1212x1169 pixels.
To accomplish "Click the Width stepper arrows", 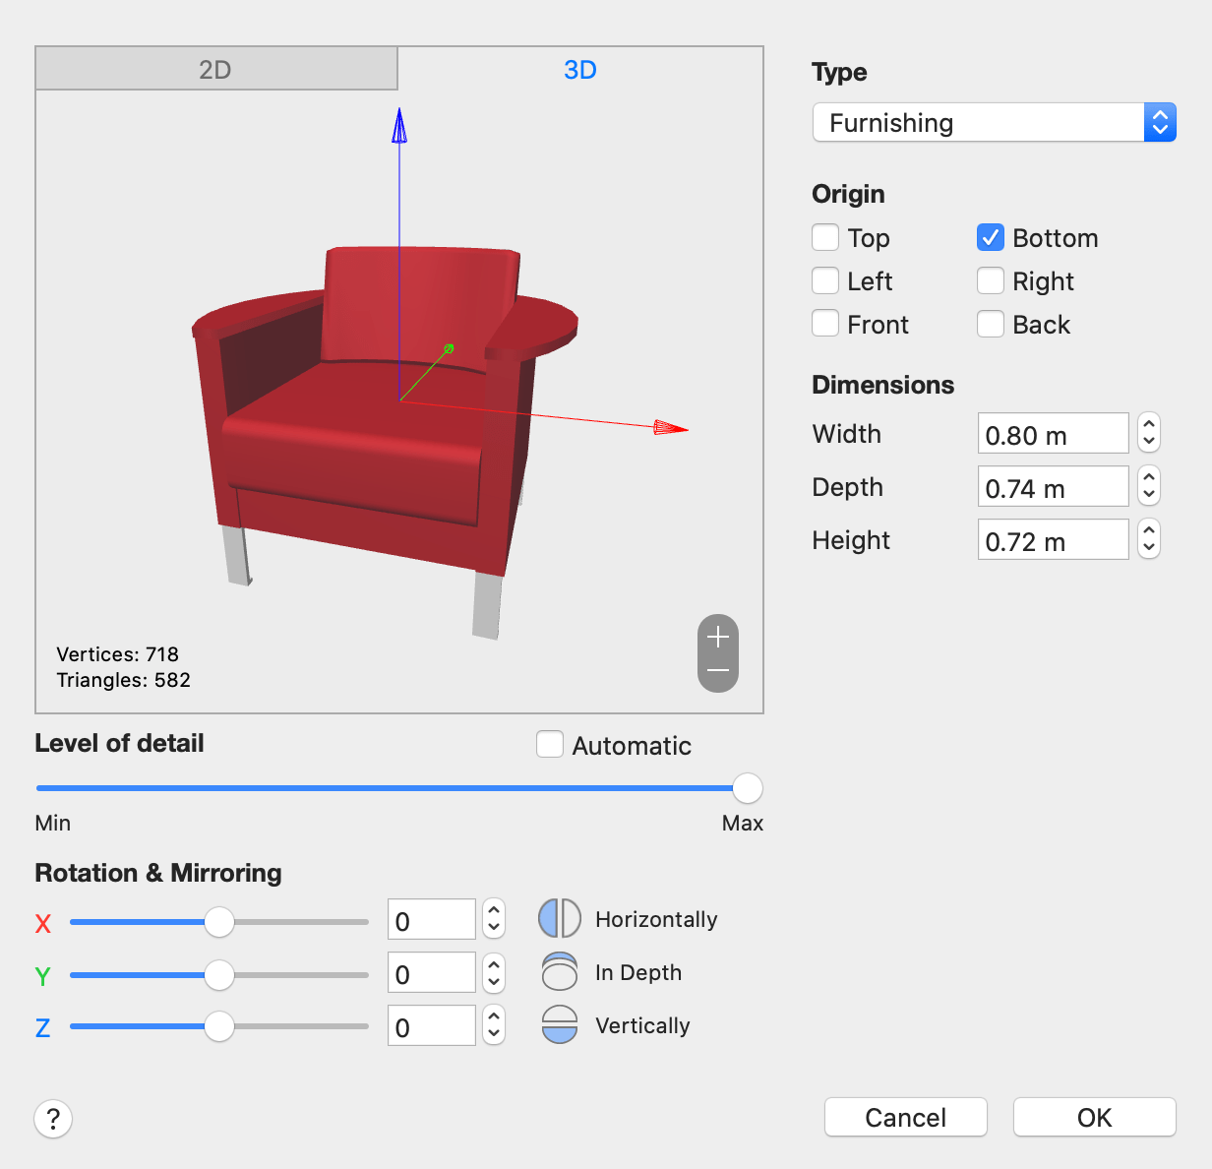I will [1149, 433].
